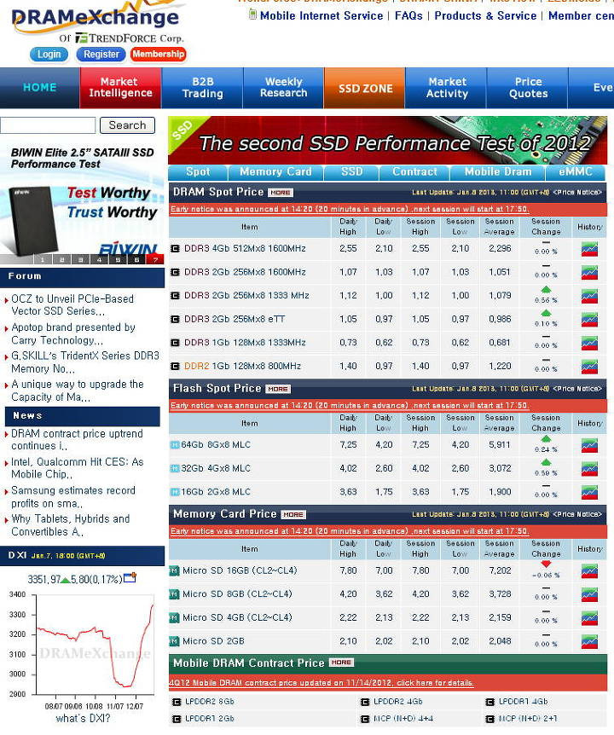Open history chart for DDR3 2Gb 256Mx8 1600MHz
The image size is (614, 735).
pyautogui.click(x=589, y=272)
